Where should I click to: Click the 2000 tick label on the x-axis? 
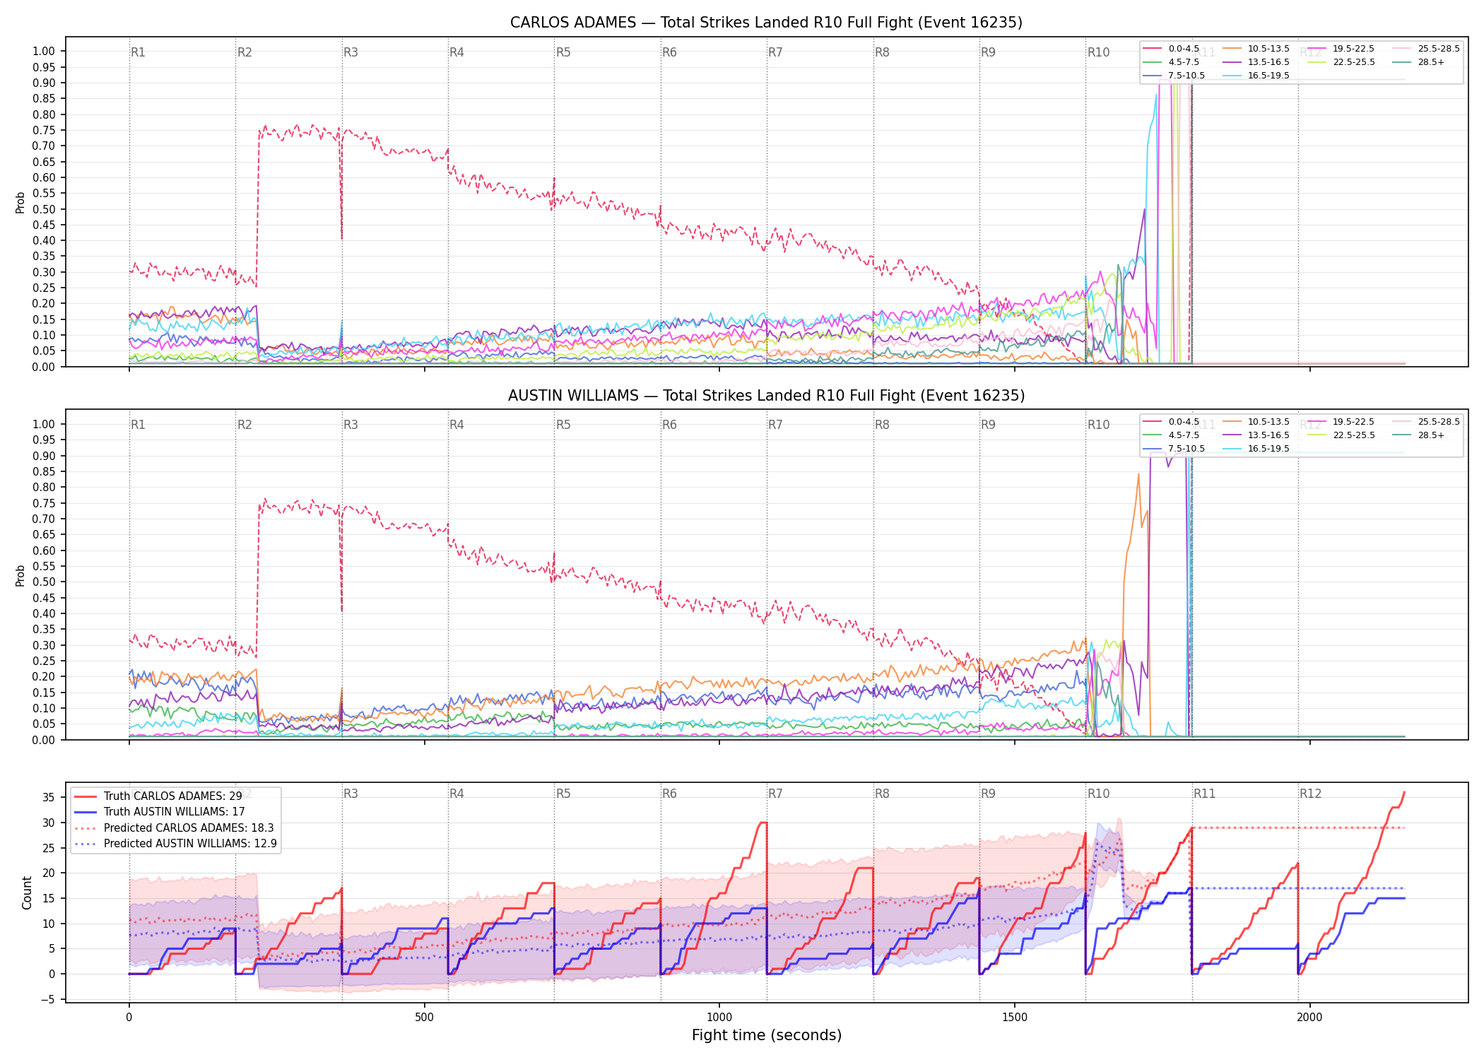point(1309,1018)
